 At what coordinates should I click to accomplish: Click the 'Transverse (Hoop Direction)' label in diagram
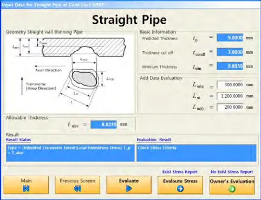click(x=41, y=86)
